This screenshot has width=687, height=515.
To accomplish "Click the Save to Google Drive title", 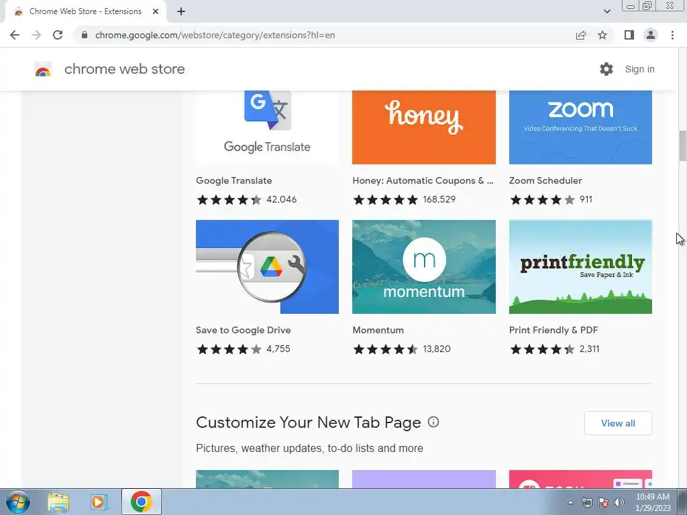I will pyautogui.click(x=243, y=330).
